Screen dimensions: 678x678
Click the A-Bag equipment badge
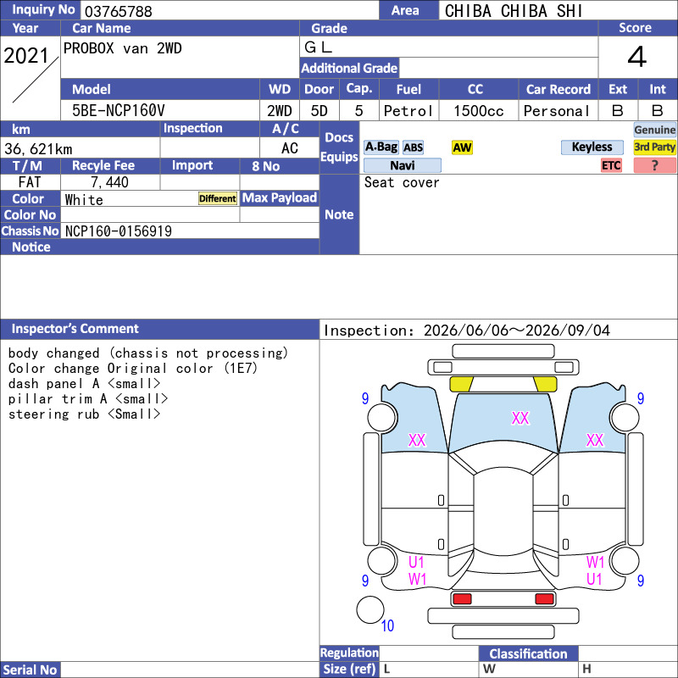pyautogui.click(x=381, y=147)
